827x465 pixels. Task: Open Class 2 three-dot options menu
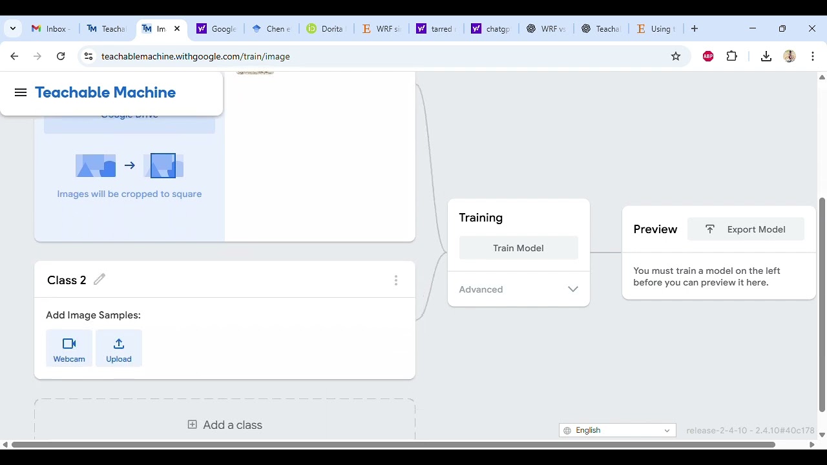[x=396, y=280]
